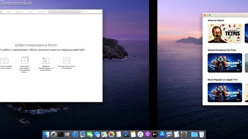Open Reminders list icon in Dock
Image resolution: width=248 pixels, height=139 pixels.
pyautogui.click(x=119, y=134)
